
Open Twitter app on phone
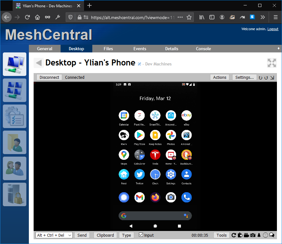[140, 174]
